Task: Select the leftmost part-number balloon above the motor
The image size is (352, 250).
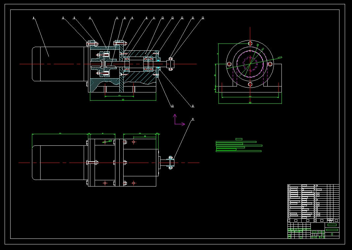Action: [34, 18]
